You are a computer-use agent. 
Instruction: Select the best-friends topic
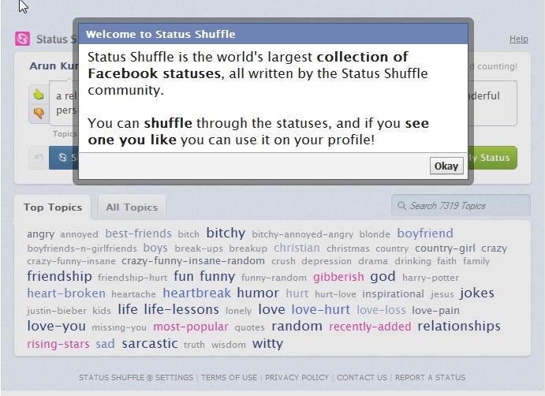point(138,233)
